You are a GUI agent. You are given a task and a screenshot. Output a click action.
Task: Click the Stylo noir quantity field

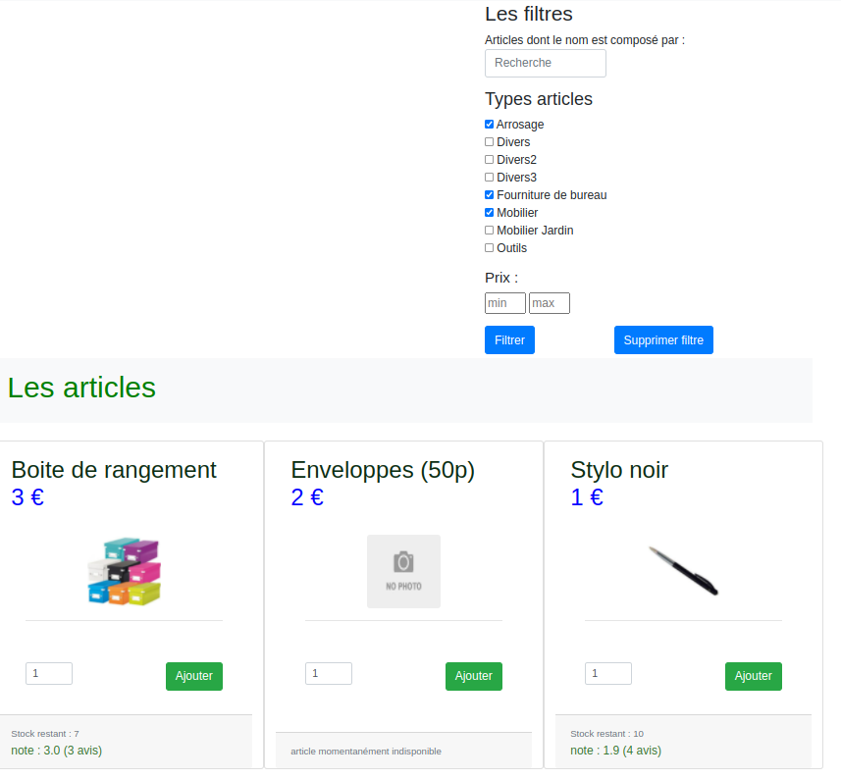[608, 674]
